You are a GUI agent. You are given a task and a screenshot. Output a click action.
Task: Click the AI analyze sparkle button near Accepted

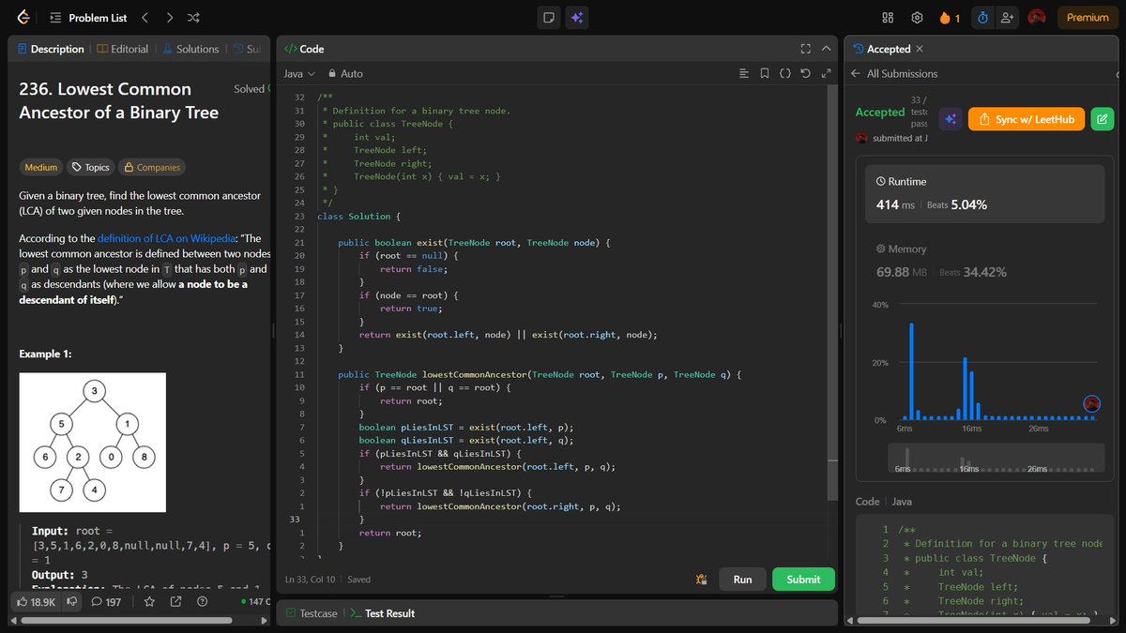950,119
